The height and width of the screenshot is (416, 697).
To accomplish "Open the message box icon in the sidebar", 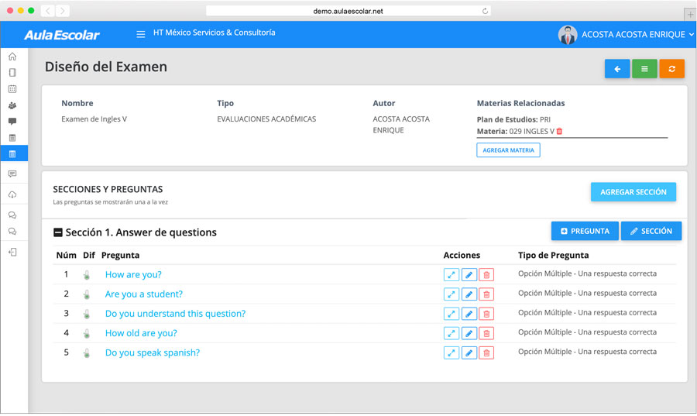I will (x=12, y=174).
